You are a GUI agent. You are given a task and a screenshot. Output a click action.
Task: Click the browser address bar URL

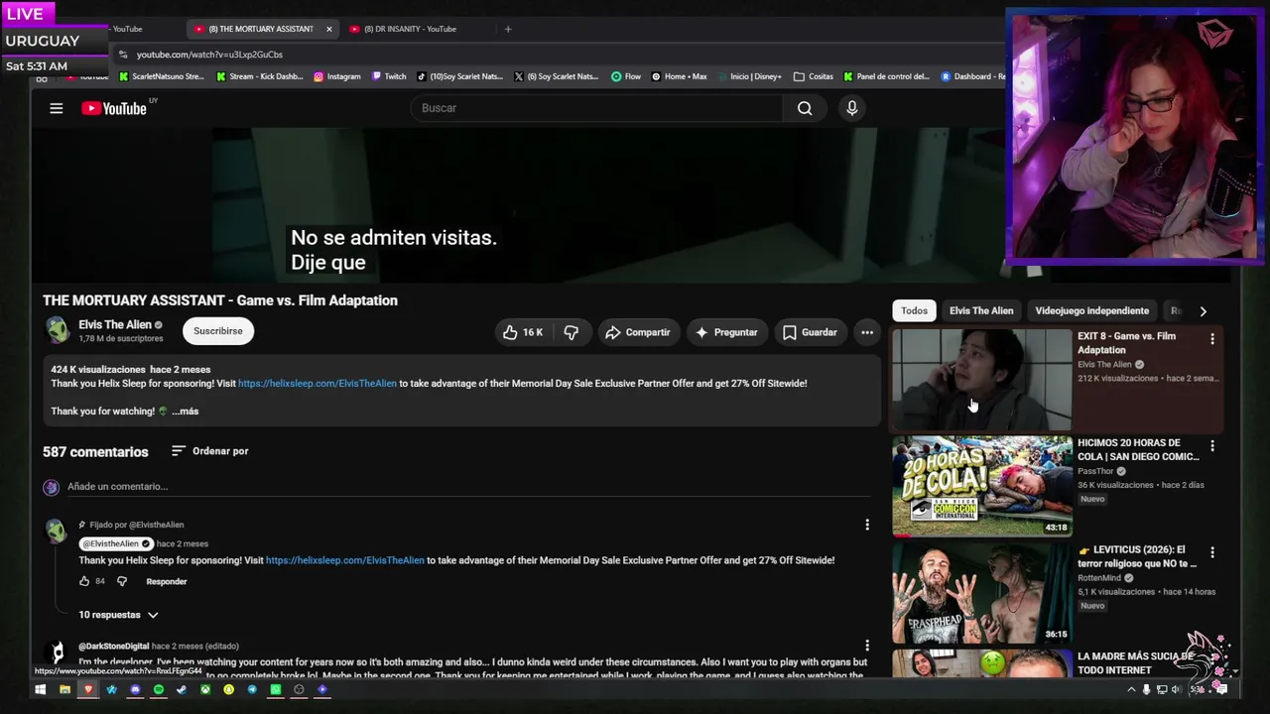pyautogui.click(x=209, y=55)
